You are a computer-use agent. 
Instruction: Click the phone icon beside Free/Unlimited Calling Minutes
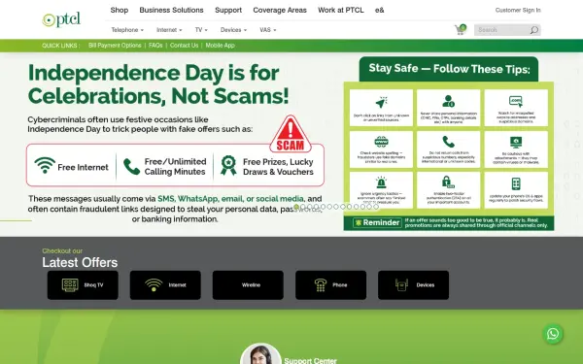(x=131, y=166)
